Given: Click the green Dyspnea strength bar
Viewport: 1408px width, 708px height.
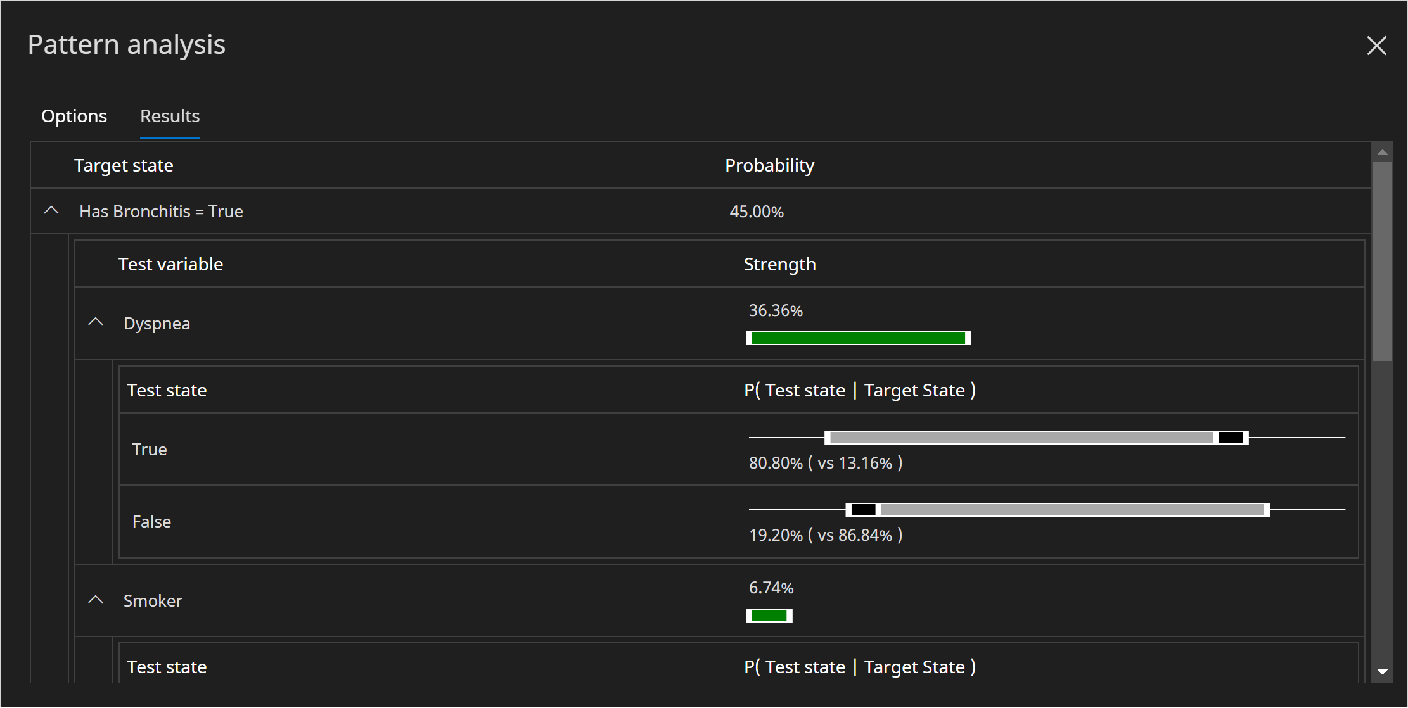Looking at the screenshot, I should pyautogui.click(x=857, y=338).
